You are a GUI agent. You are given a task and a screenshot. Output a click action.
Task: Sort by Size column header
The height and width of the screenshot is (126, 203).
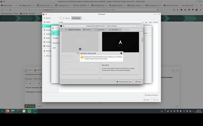(x=146, y=22)
